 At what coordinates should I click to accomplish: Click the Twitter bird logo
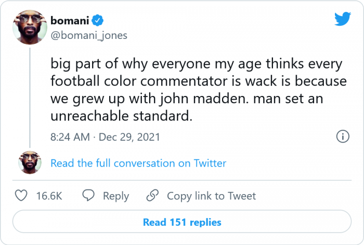342,19
